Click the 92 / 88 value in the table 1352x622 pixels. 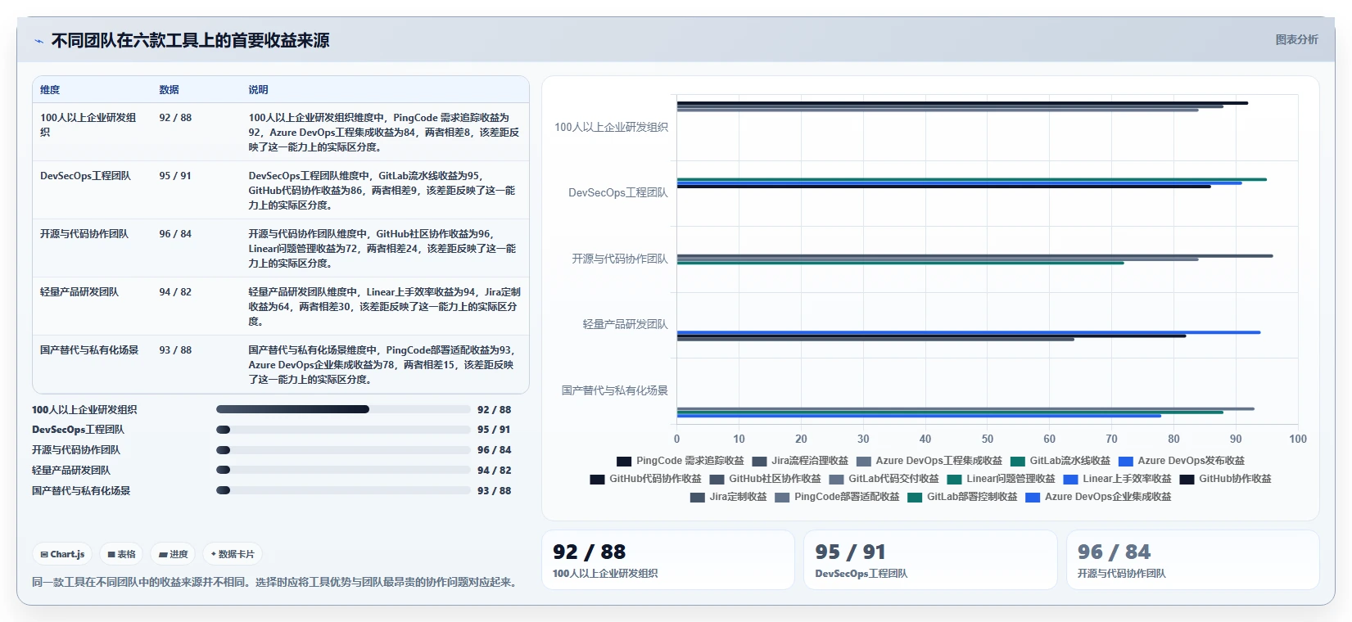click(x=175, y=118)
